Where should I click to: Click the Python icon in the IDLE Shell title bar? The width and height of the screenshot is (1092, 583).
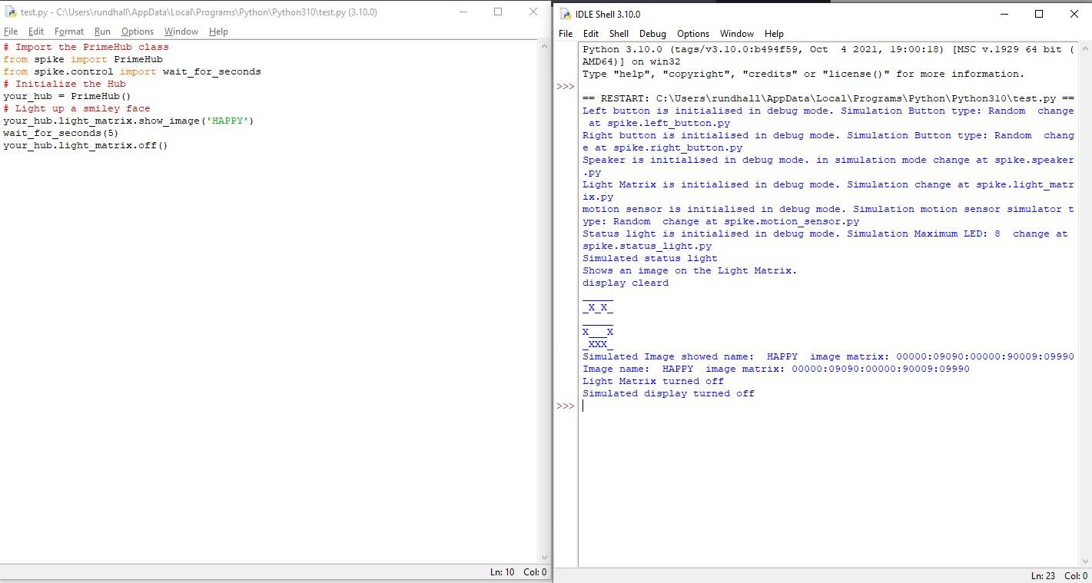(x=565, y=14)
